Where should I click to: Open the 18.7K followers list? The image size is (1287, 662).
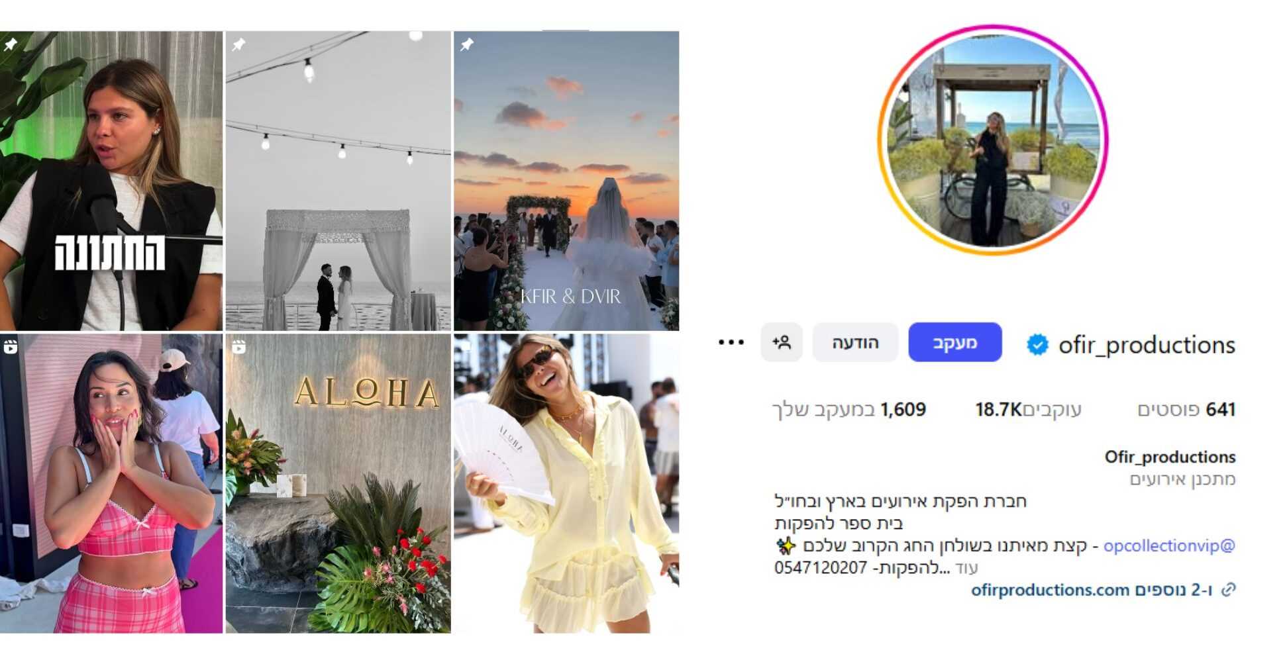1028,409
